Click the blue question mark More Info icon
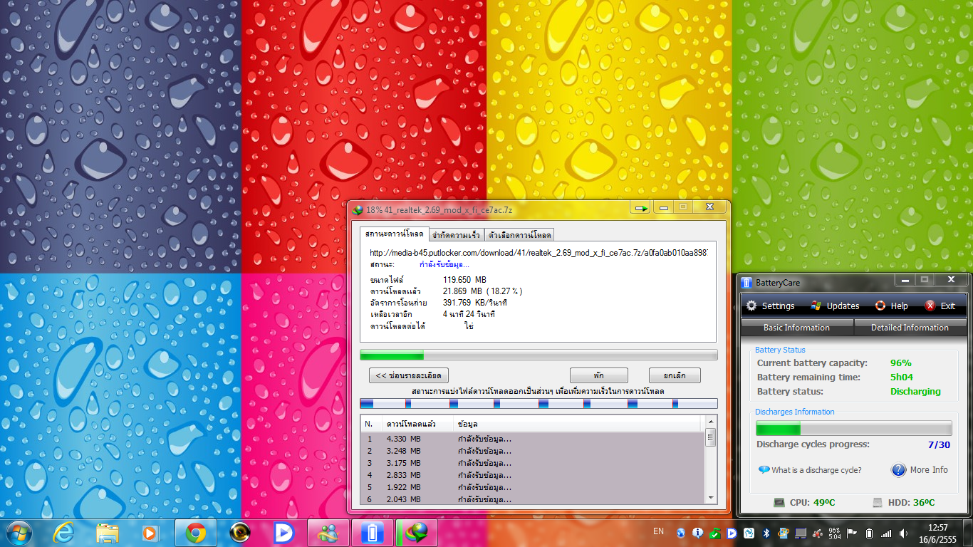This screenshot has width=973, height=547. pos(899,470)
